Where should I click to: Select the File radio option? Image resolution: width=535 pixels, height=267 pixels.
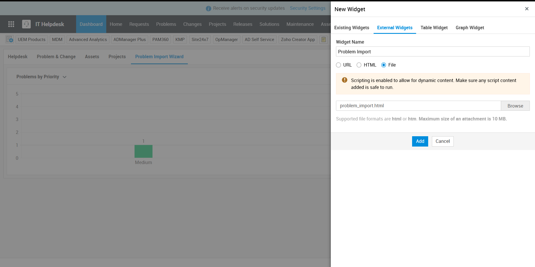click(x=384, y=65)
